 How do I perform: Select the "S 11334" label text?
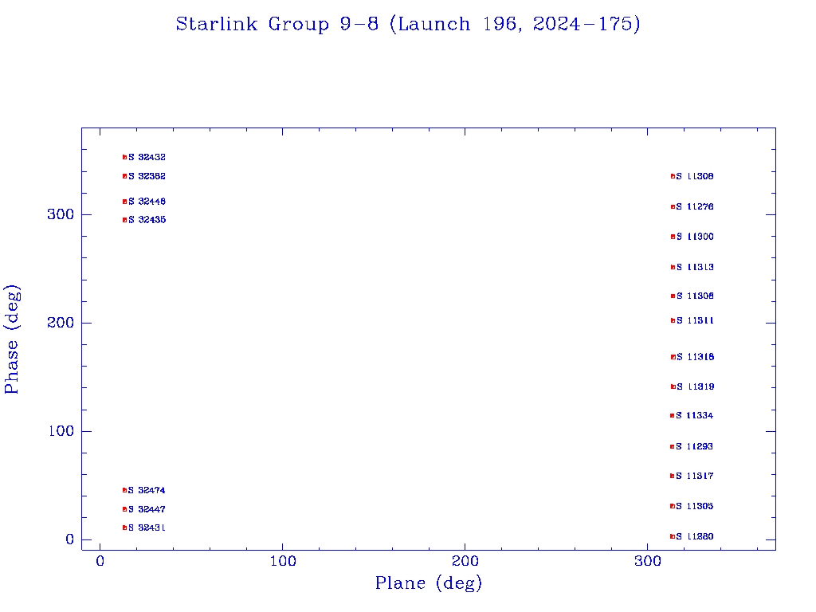tap(694, 416)
